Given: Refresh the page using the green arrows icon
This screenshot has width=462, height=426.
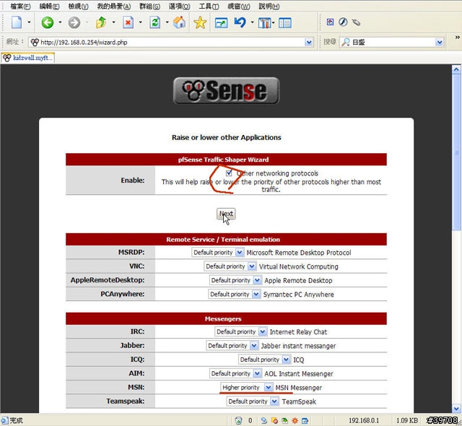Looking at the screenshot, I should coord(155,22).
